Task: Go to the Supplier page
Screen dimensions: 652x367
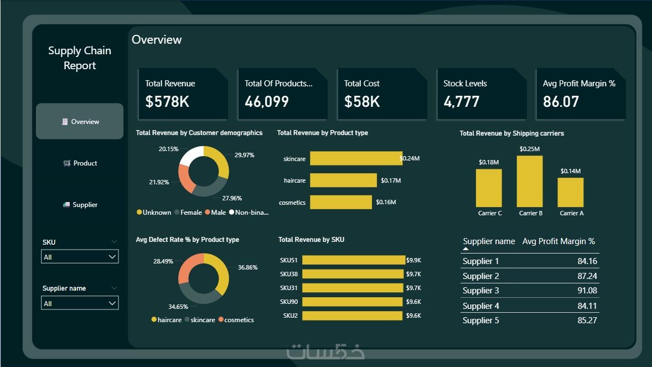Action: point(80,204)
